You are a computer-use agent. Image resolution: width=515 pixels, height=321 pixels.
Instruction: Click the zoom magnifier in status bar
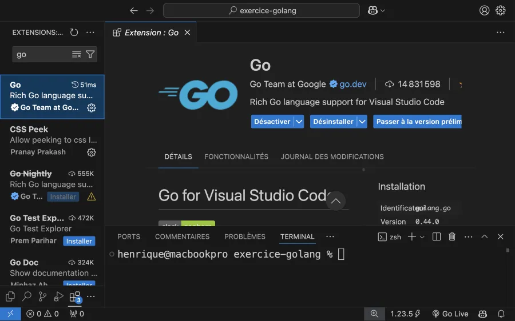pos(374,314)
